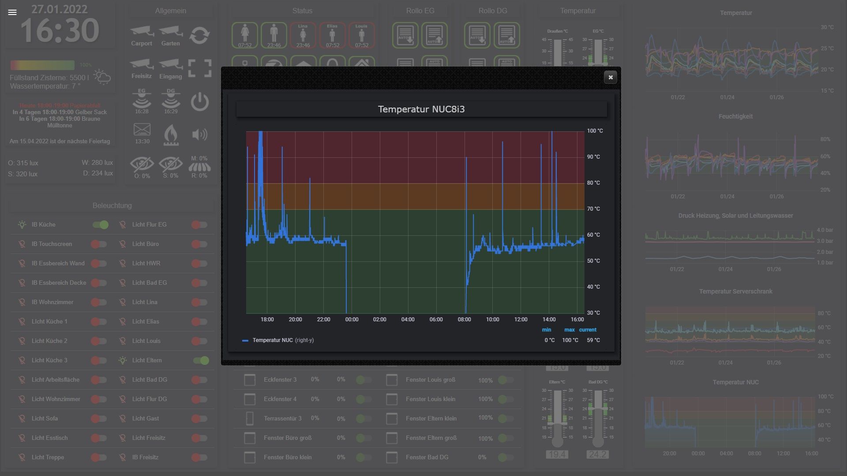Click the refresh arrows icon
The width and height of the screenshot is (847, 476).
click(199, 35)
